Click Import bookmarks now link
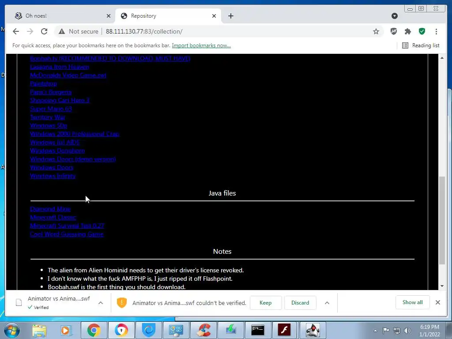 [x=201, y=45]
